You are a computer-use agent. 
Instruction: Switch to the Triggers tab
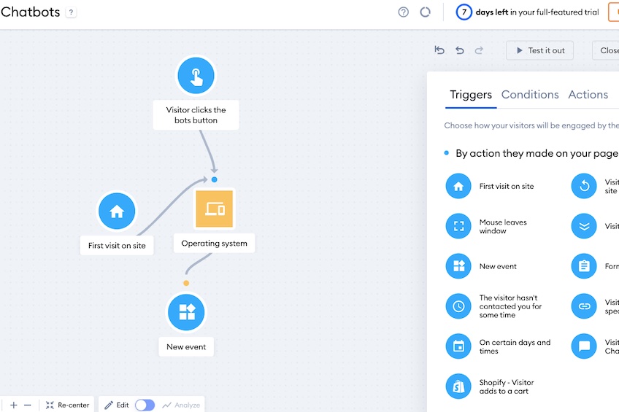click(471, 95)
